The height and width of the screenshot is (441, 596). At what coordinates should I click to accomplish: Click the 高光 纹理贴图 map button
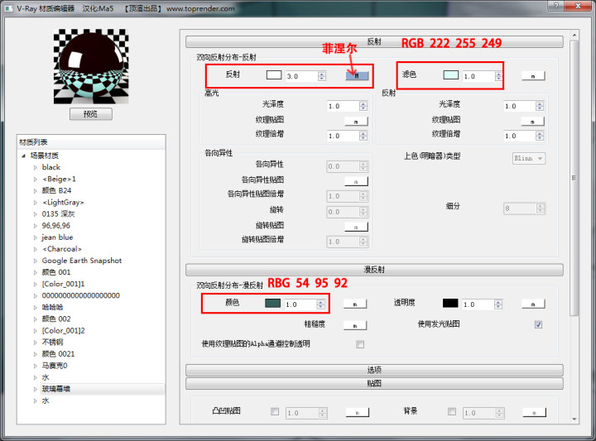click(356, 121)
